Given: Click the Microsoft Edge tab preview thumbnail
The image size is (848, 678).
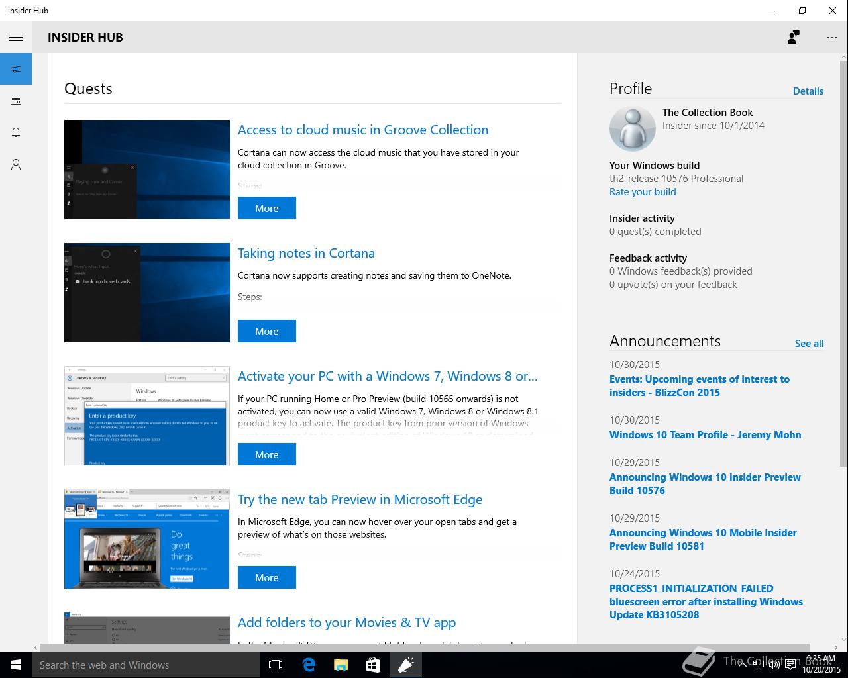Looking at the screenshot, I should [147, 539].
